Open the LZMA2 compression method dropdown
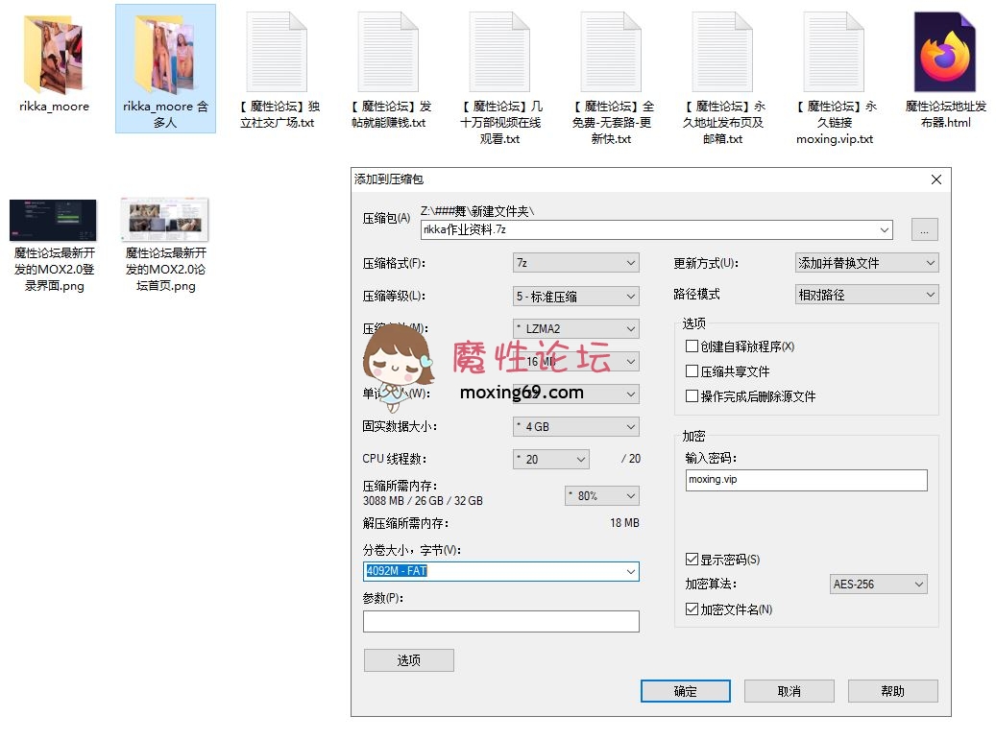This screenshot has width=996, height=740. 575,329
